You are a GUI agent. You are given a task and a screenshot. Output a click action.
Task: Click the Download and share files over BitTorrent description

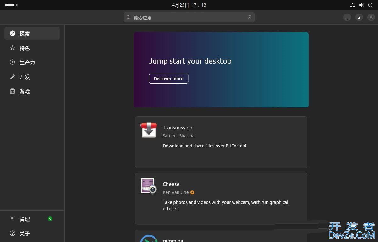click(x=205, y=146)
